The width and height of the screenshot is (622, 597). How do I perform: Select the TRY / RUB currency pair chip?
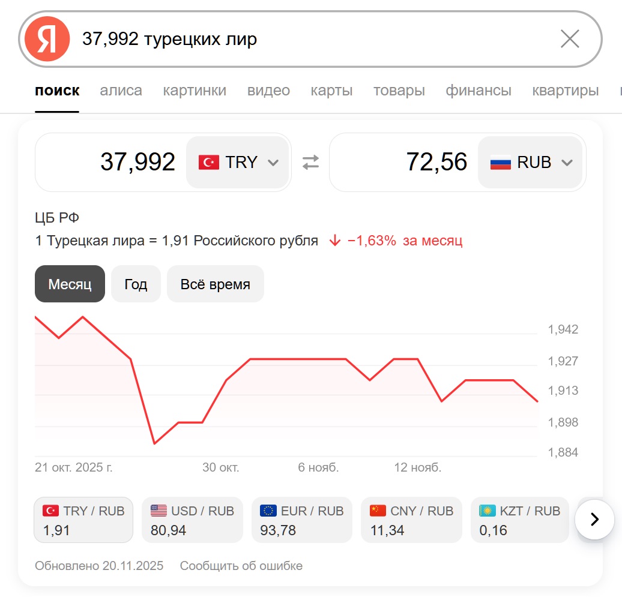click(x=83, y=520)
